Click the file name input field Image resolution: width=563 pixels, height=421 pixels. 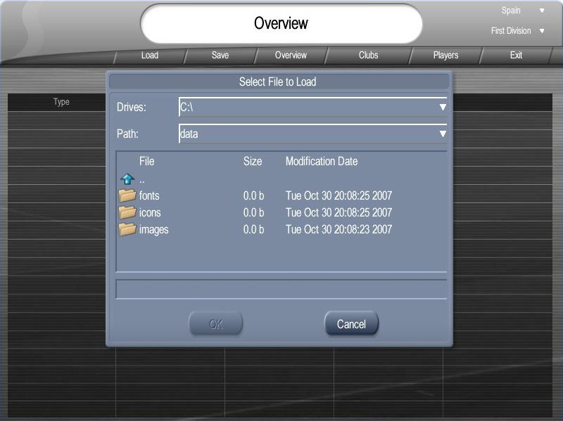pyautogui.click(x=281, y=289)
